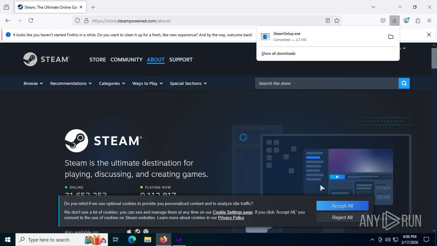Open the STORE menu
The height and width of the screenshot is (246, 437).
[x=98, y=60]
